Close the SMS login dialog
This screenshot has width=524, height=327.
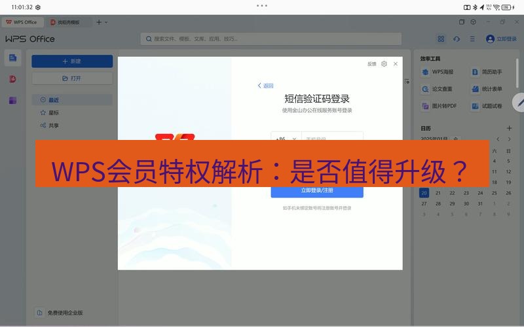click(396, 63)
